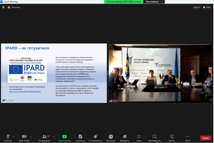Click the UCCI name label with signal icon
The image size is (214, 143).
pyautogui.click(x=113, y=101)
